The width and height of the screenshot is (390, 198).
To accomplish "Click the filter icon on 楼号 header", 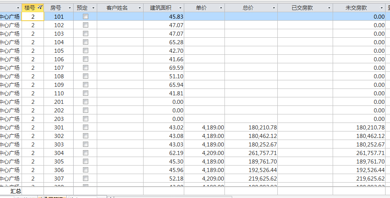I will pos(40,8).
